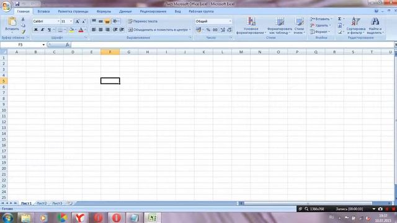Click Перенос текста (wrap text)
Screen dimensions: 397x223
143,21
